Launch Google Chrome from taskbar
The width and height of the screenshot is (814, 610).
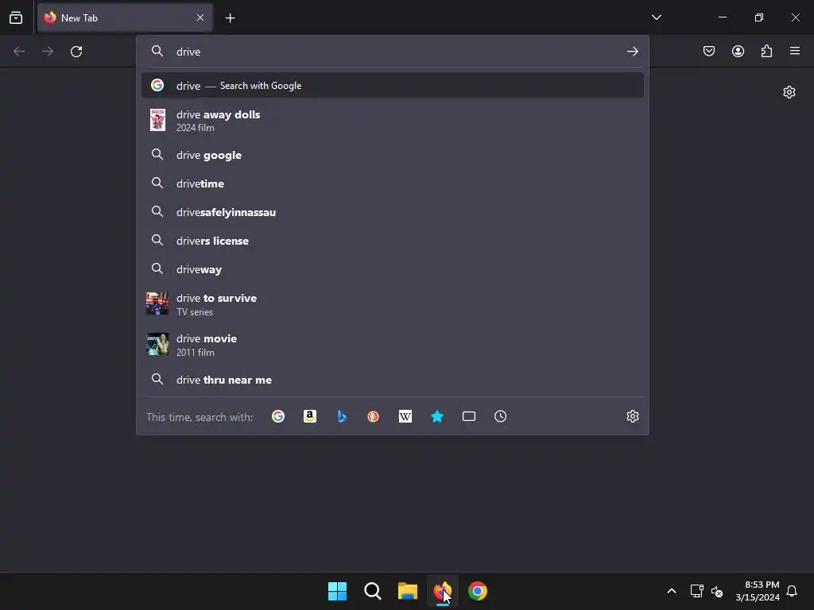(478, 591)
